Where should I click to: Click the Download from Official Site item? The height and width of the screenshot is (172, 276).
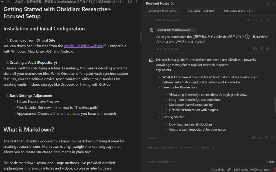tap(32, 40)
